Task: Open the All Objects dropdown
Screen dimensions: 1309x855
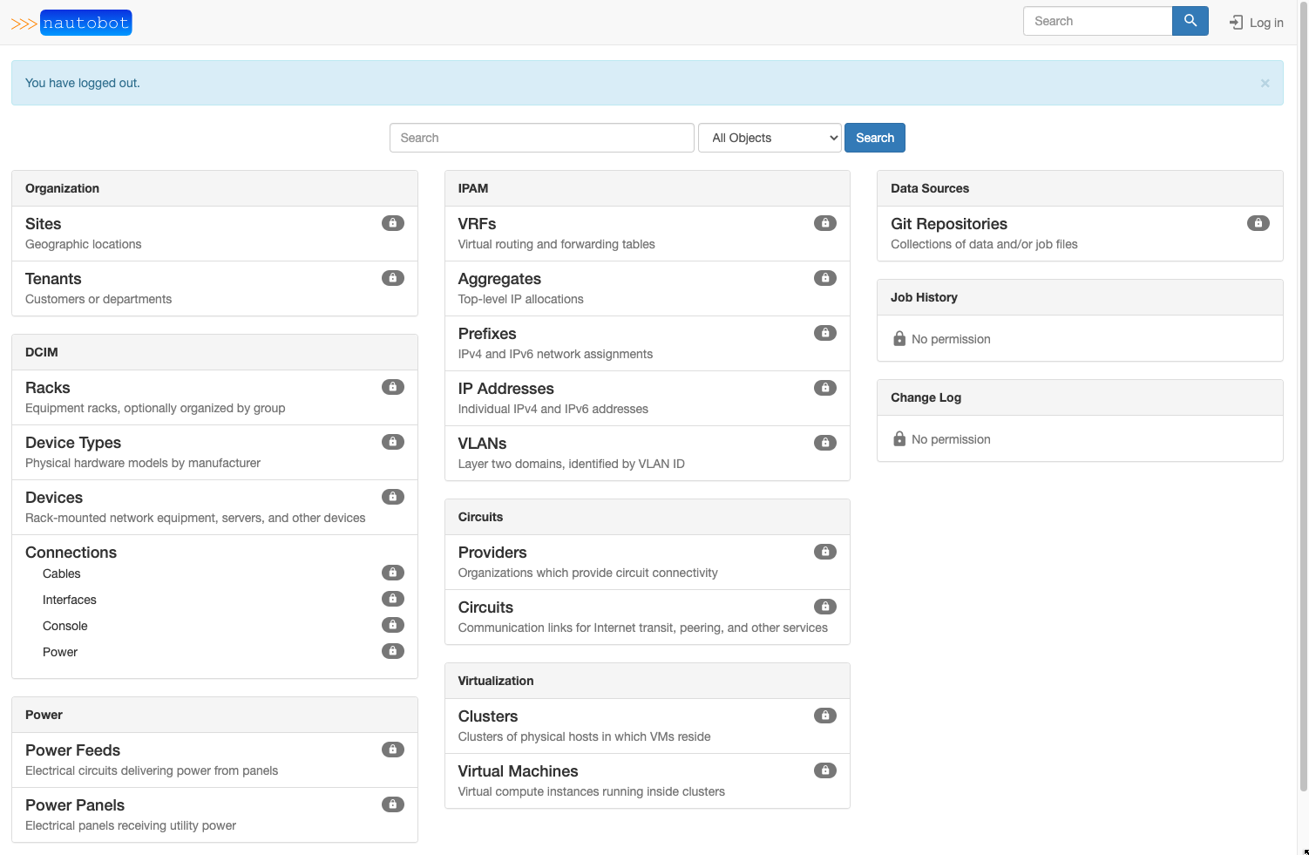Action: (x=769, y=137)
